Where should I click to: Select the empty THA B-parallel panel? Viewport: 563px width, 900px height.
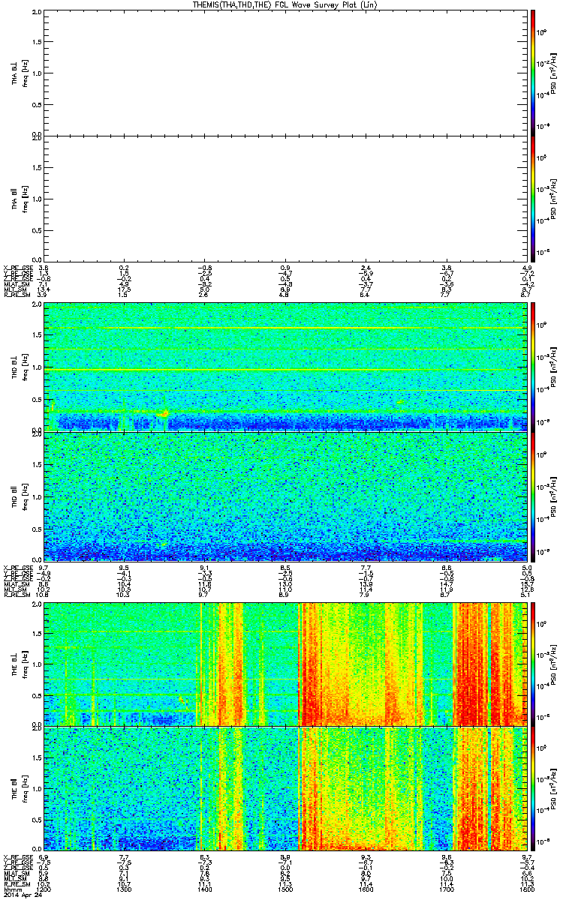pyautogui.click(x=285, y=198)
